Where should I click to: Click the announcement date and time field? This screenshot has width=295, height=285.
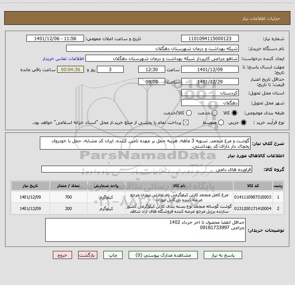tap(55, 39)
